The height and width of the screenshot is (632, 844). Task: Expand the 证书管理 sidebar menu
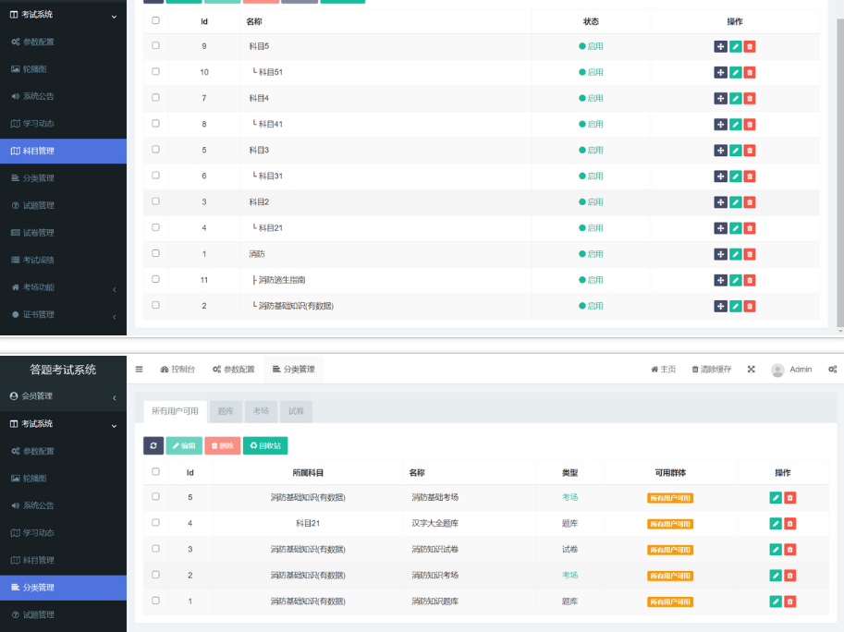click(64, 315)
